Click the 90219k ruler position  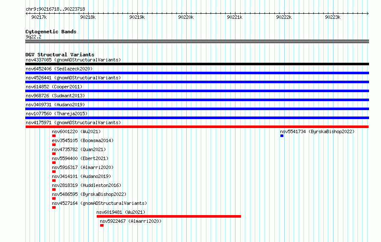point(137,17)
